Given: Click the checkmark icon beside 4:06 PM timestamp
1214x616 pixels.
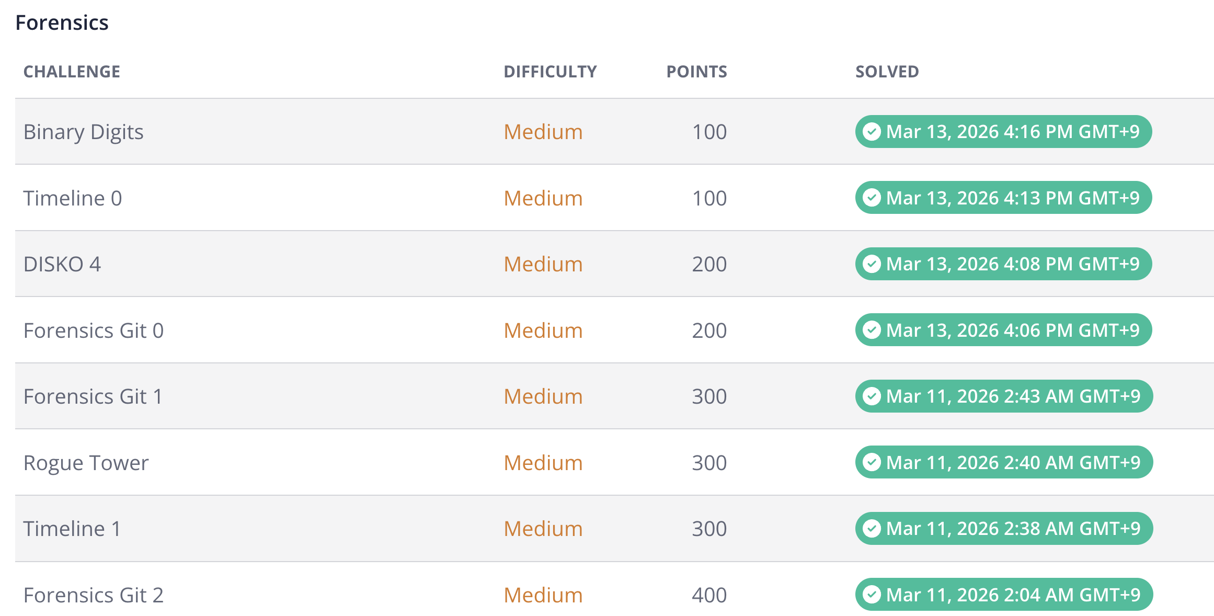Looking at the screenshot, I should pos(872,330).
